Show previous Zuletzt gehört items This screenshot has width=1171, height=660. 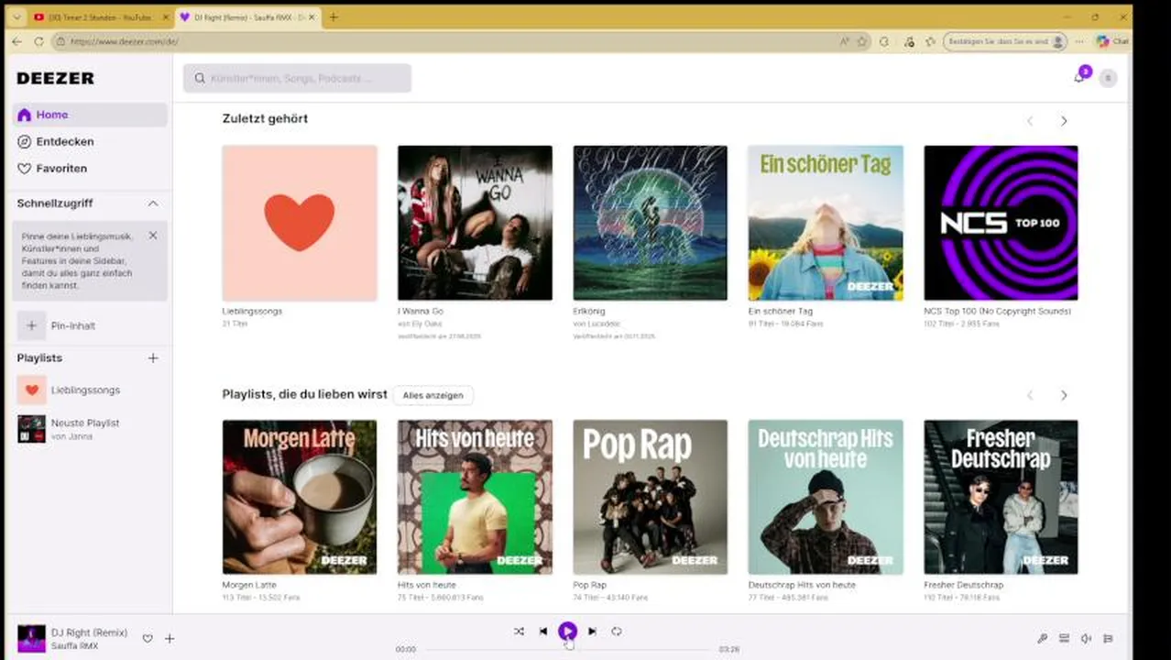tap(1030, 121)
